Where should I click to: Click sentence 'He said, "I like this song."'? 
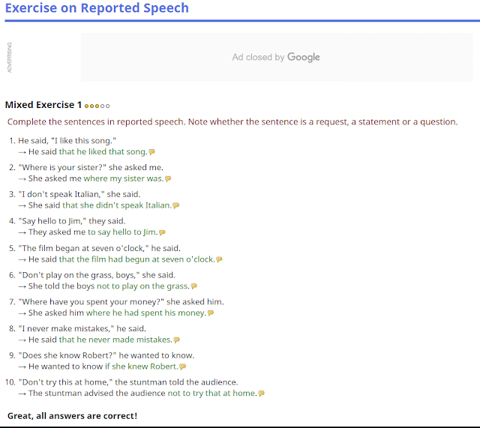point(67,141)
